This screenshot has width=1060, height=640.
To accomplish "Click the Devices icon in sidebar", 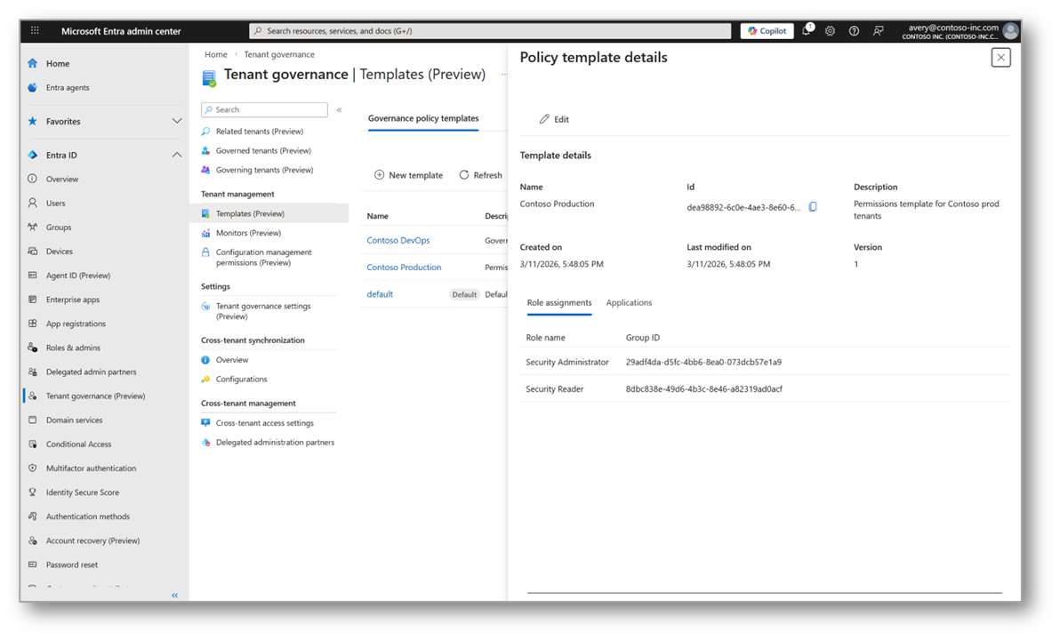I will [x=32, y=252].
